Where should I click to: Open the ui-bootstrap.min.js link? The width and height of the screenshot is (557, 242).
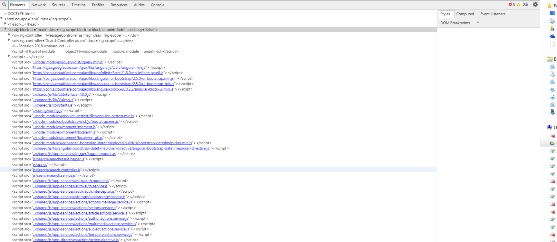coord(103,78)
